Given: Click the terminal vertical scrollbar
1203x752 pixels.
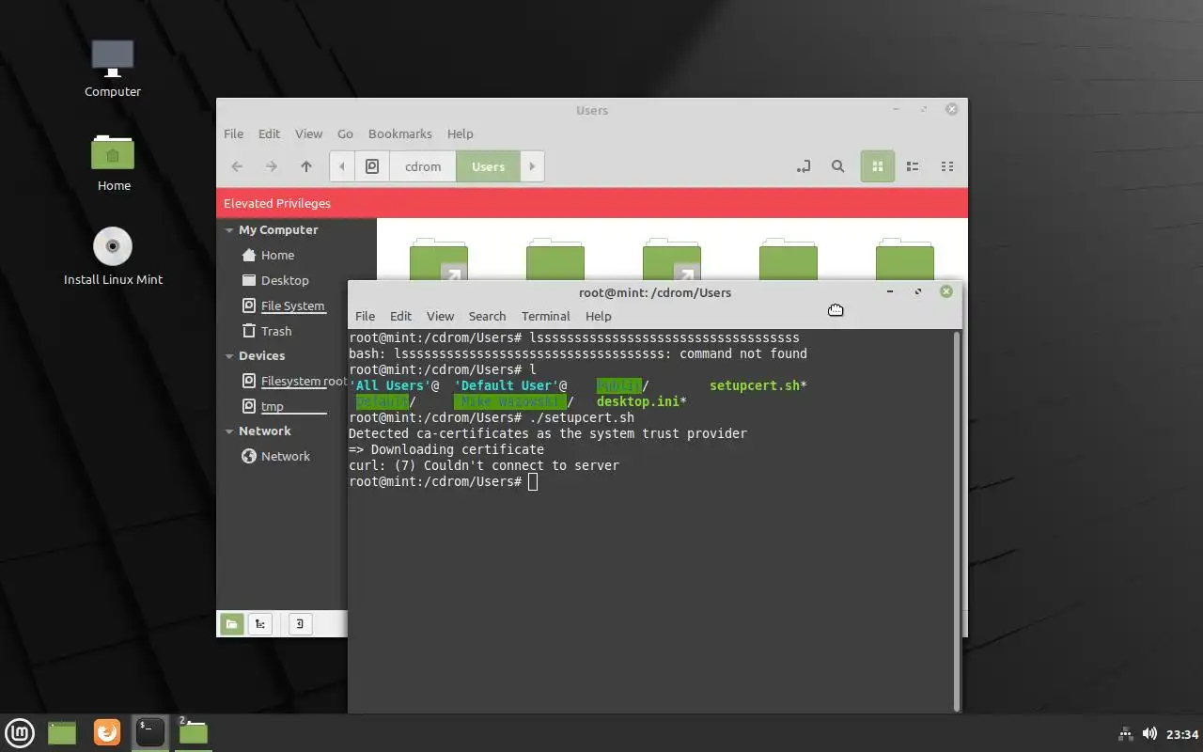Looking at the screenshot, I should [x=958, y=521].
